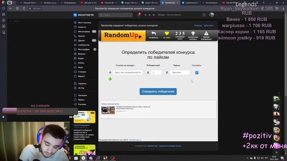Click the ВКонтакте logo
This screenshot has height=161, width=287.
point(84,15)
